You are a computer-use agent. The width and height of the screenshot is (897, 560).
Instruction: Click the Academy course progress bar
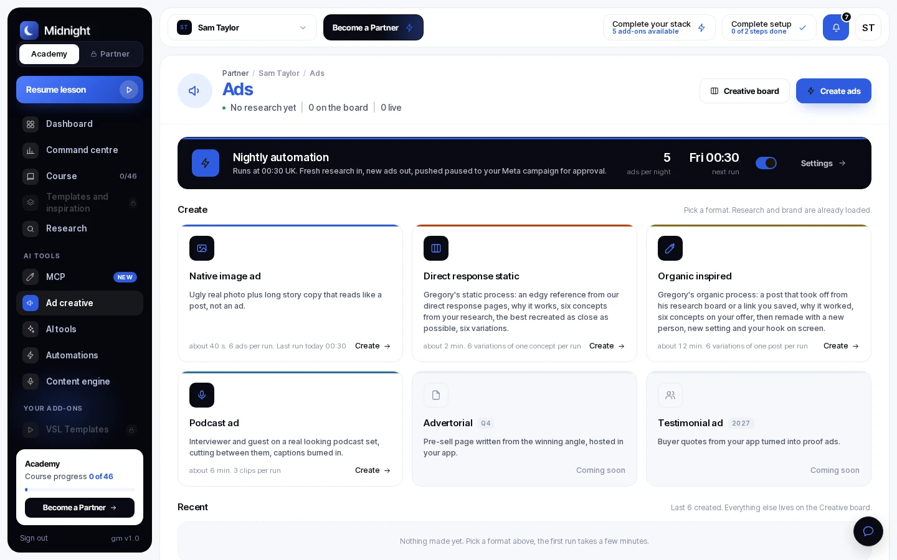(x=80, y=490)
